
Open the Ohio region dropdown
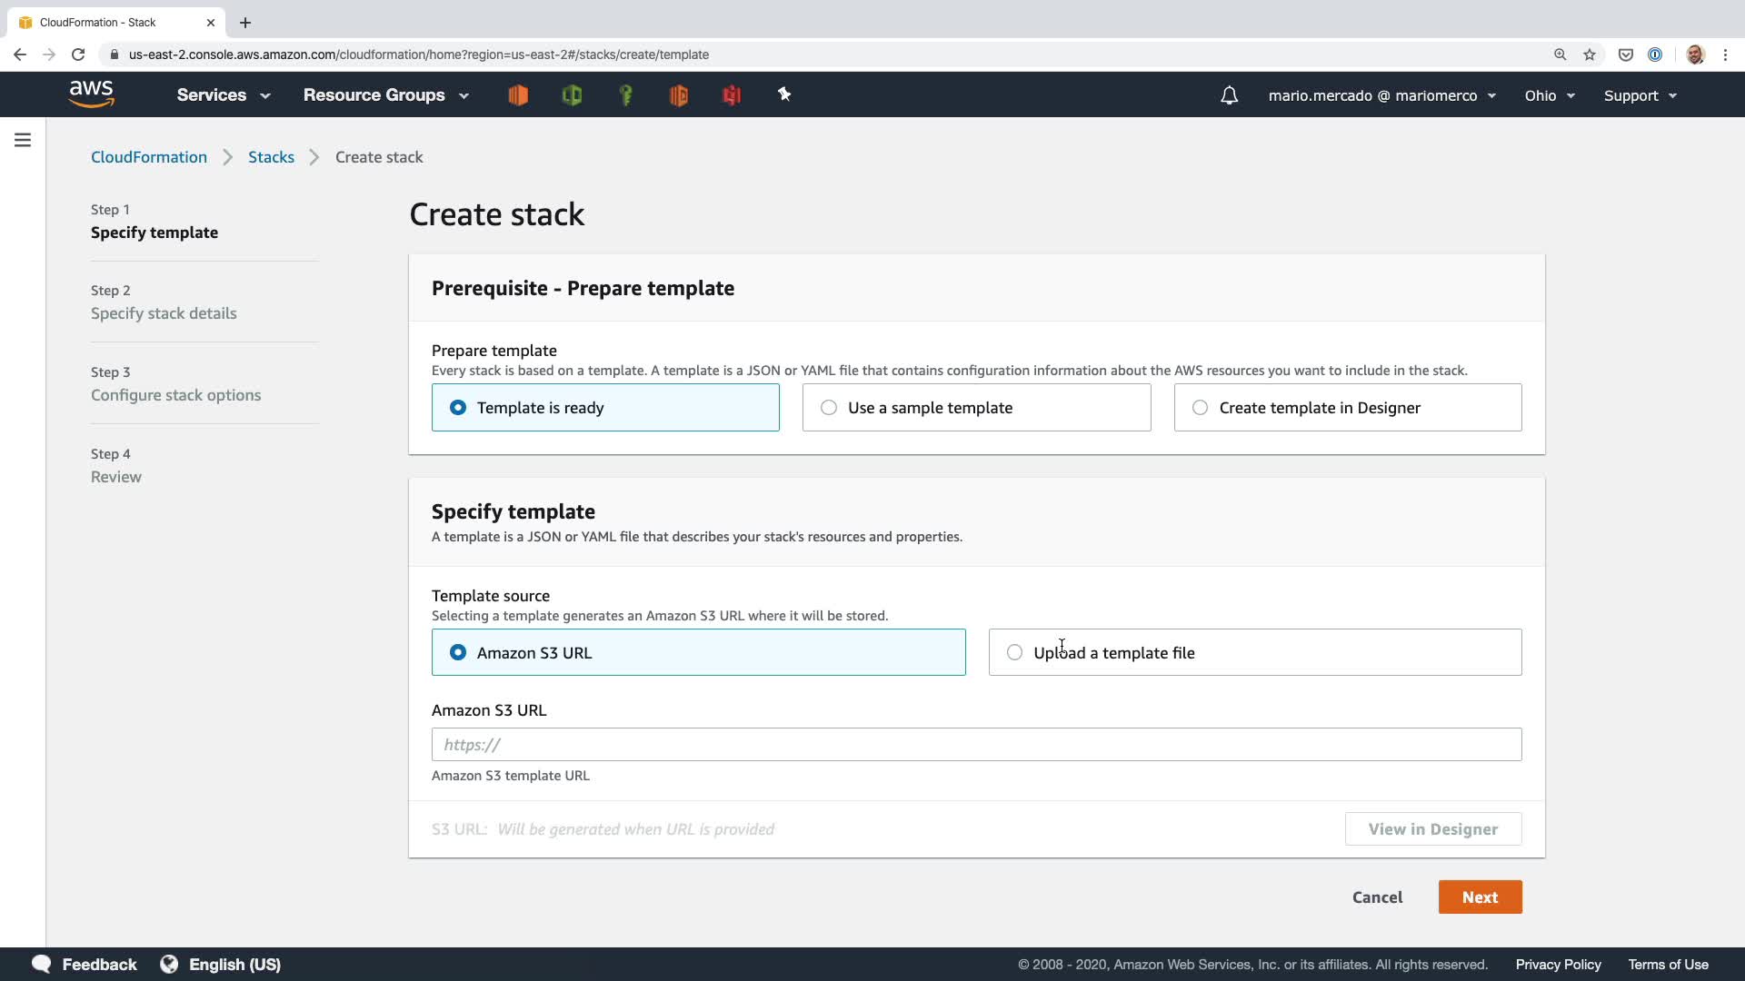point(1550,95)
